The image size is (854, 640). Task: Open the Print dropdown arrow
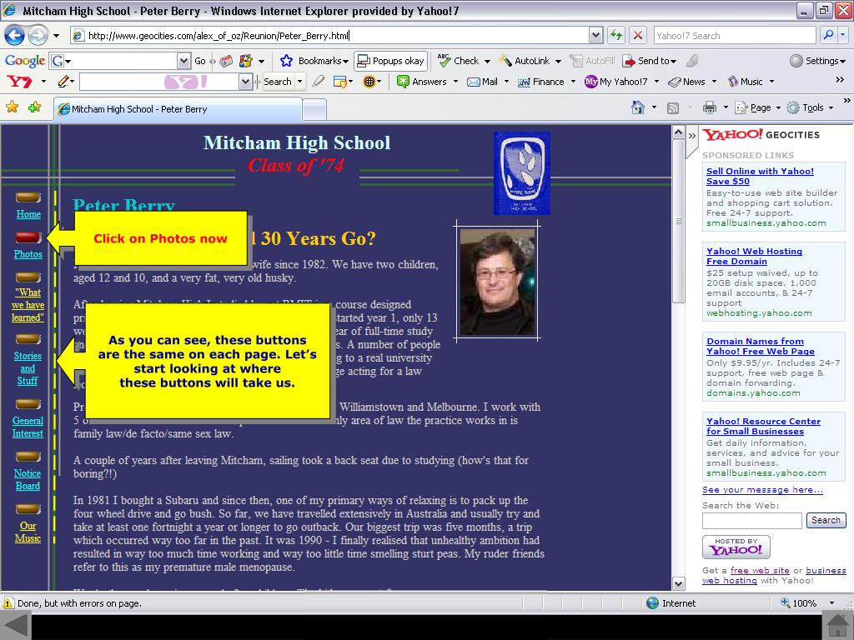tap(726, 107)
